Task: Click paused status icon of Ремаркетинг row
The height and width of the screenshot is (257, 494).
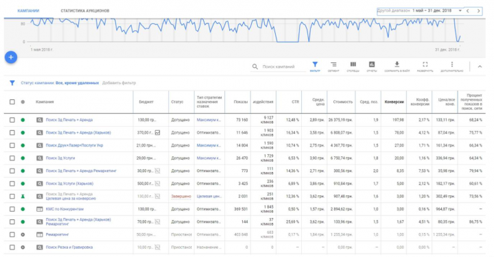Action: click(x=23, y=234)
